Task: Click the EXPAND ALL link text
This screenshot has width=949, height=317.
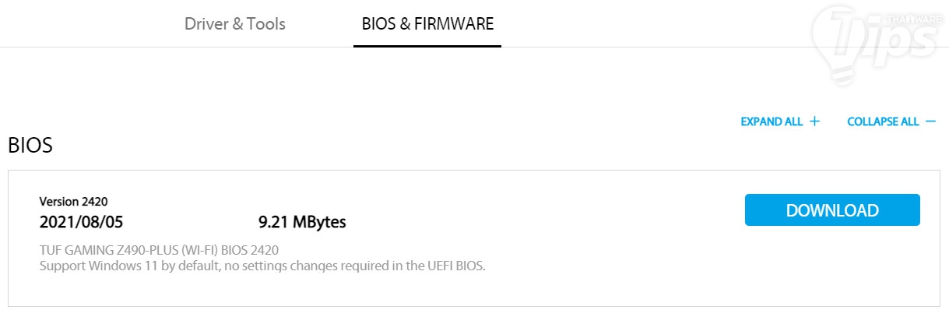Action: coord(771,122)
